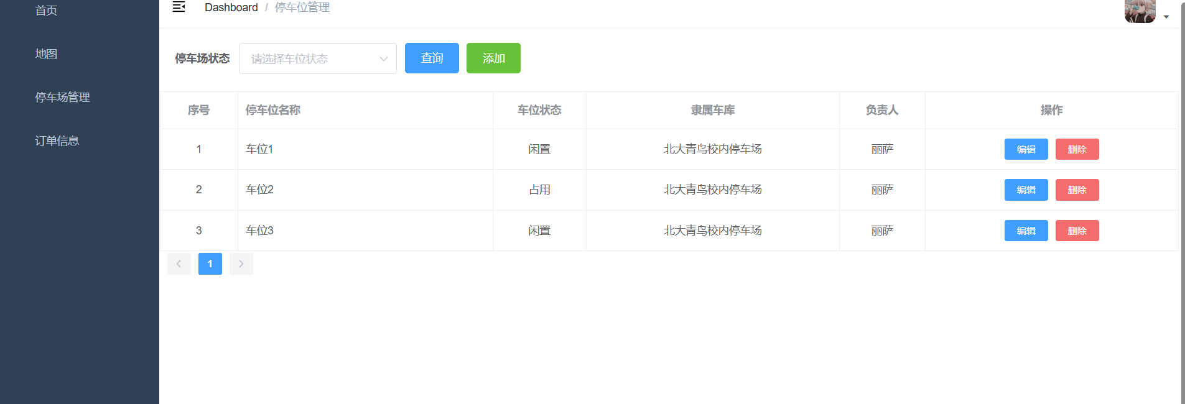
Task: Select the 车位3 name cell
Action: pyautogui.click(x=366, y=231)
